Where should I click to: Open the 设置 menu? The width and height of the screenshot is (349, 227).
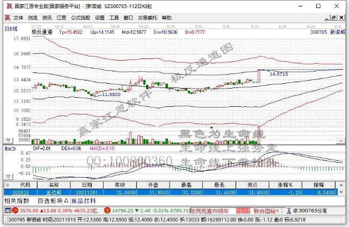click(100, 18)
